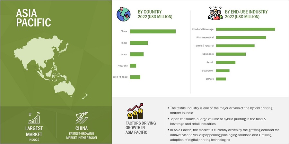
Task: Click the Food and Beverage bar
Action: (245, 29)
